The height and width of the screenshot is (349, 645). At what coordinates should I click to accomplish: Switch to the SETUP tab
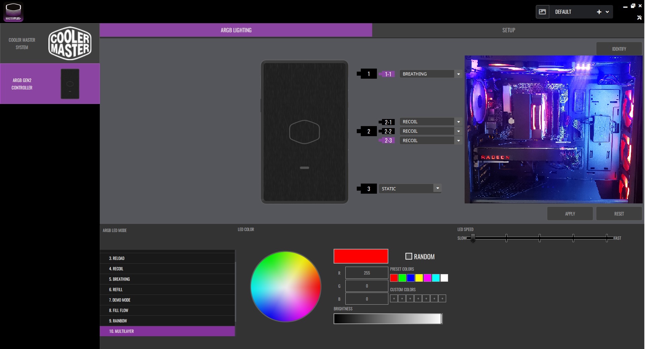pyautogui.click(x=508, y=30)
